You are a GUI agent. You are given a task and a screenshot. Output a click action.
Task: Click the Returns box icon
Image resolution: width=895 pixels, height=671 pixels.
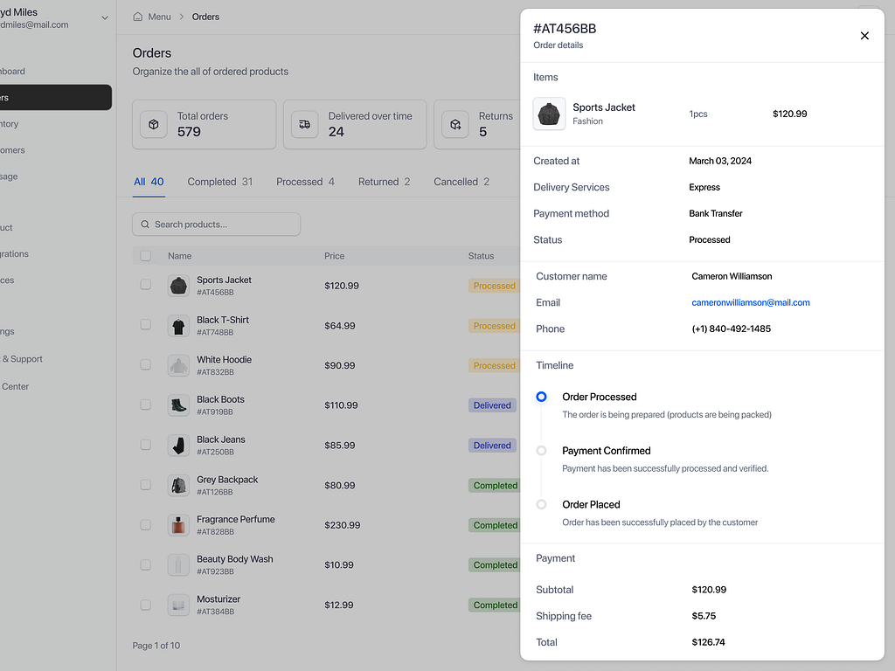tap(454, 124)
